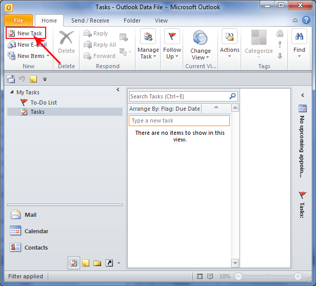The image size is (316, 286).
Task: Toggle sort order triangle in header
Action: click(x=216, y=107)
